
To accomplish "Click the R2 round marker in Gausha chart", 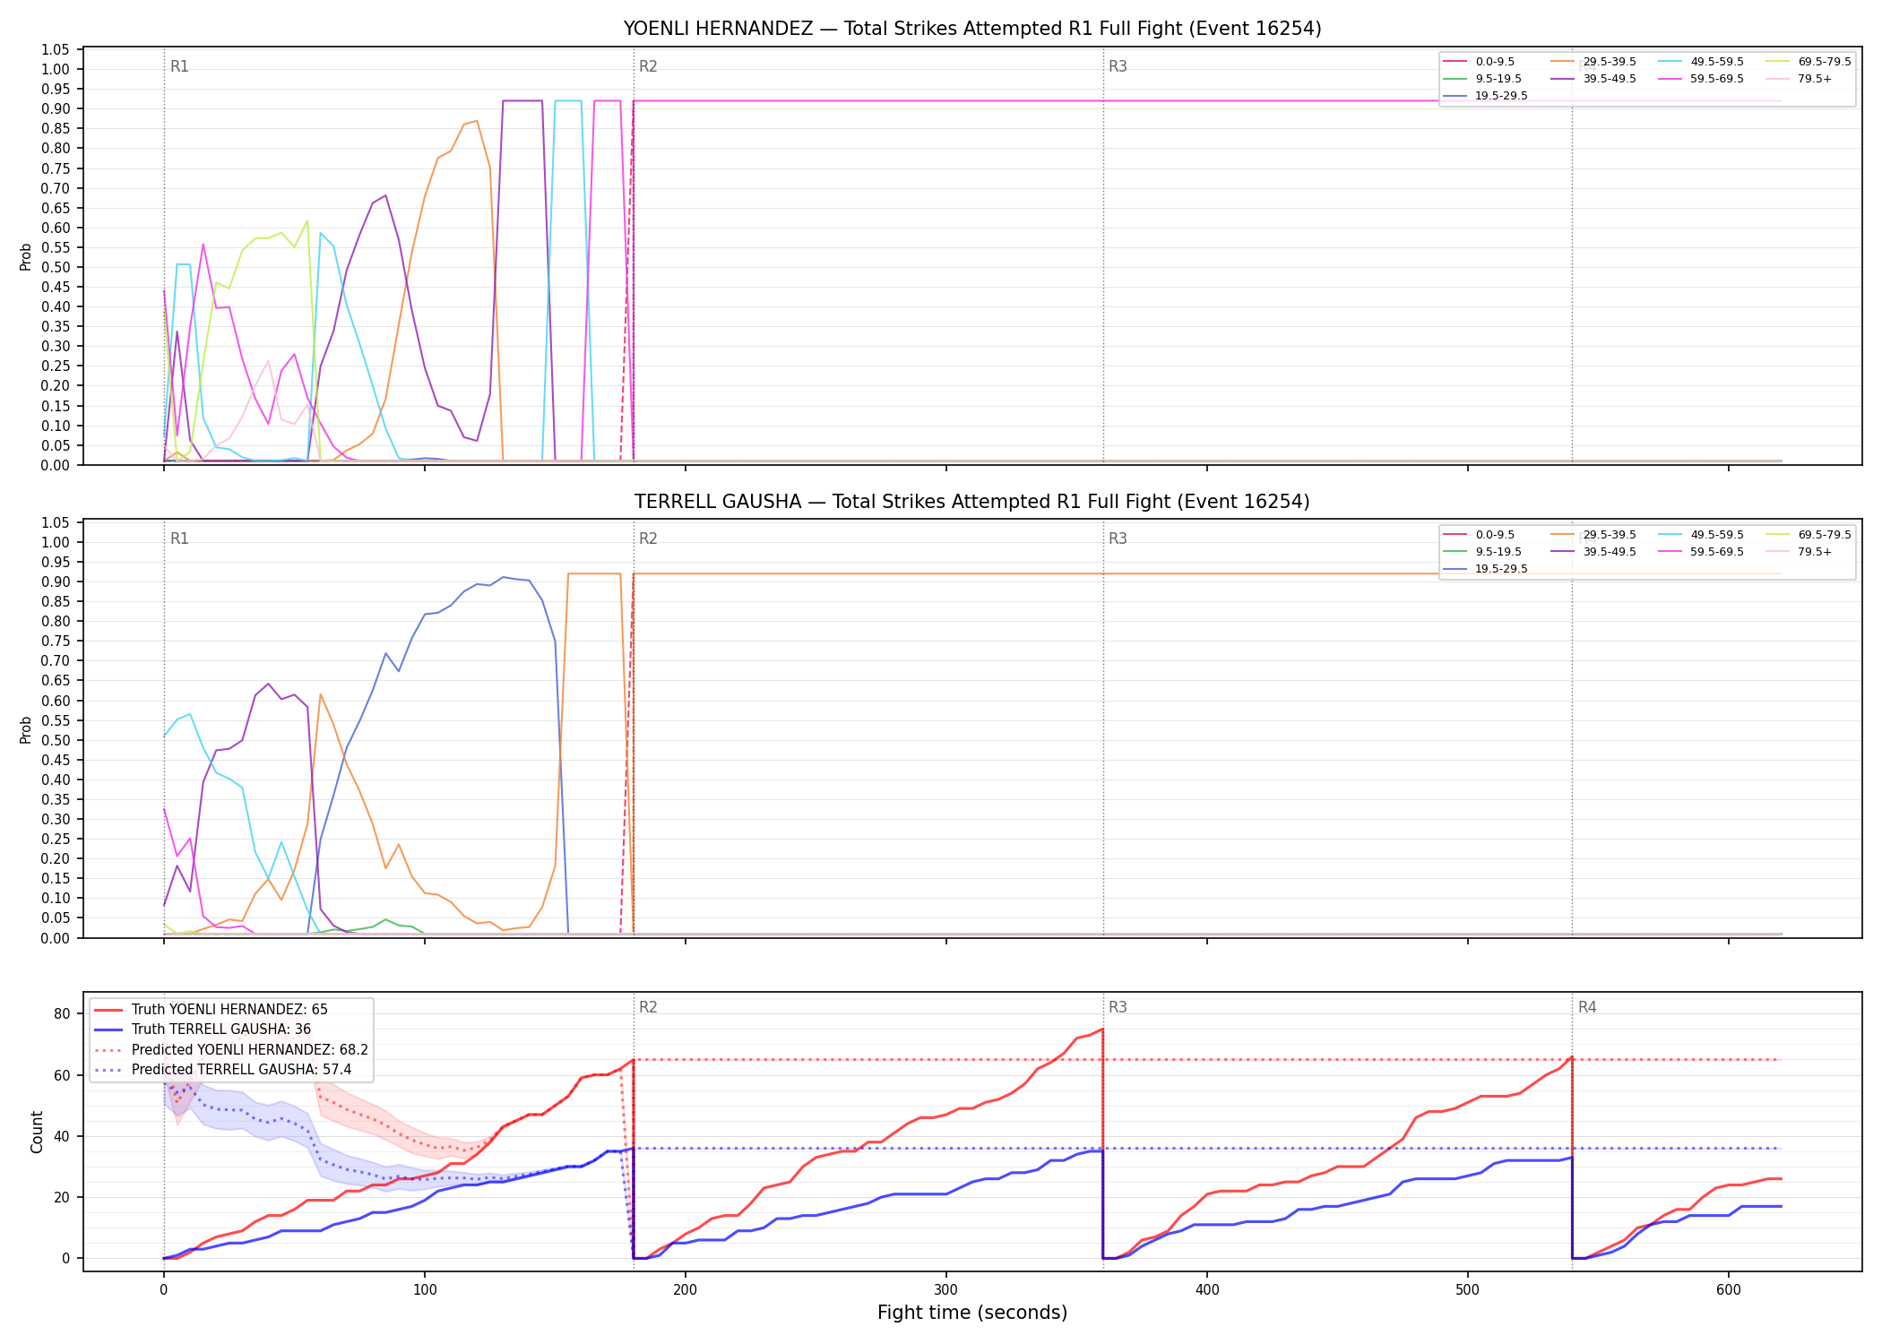I will pyautogui.click(x=648, y=538).
